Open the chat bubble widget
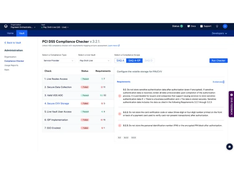The width and height of the screenshot is (234, 175). pyautogui.click(x=229, y=147)
